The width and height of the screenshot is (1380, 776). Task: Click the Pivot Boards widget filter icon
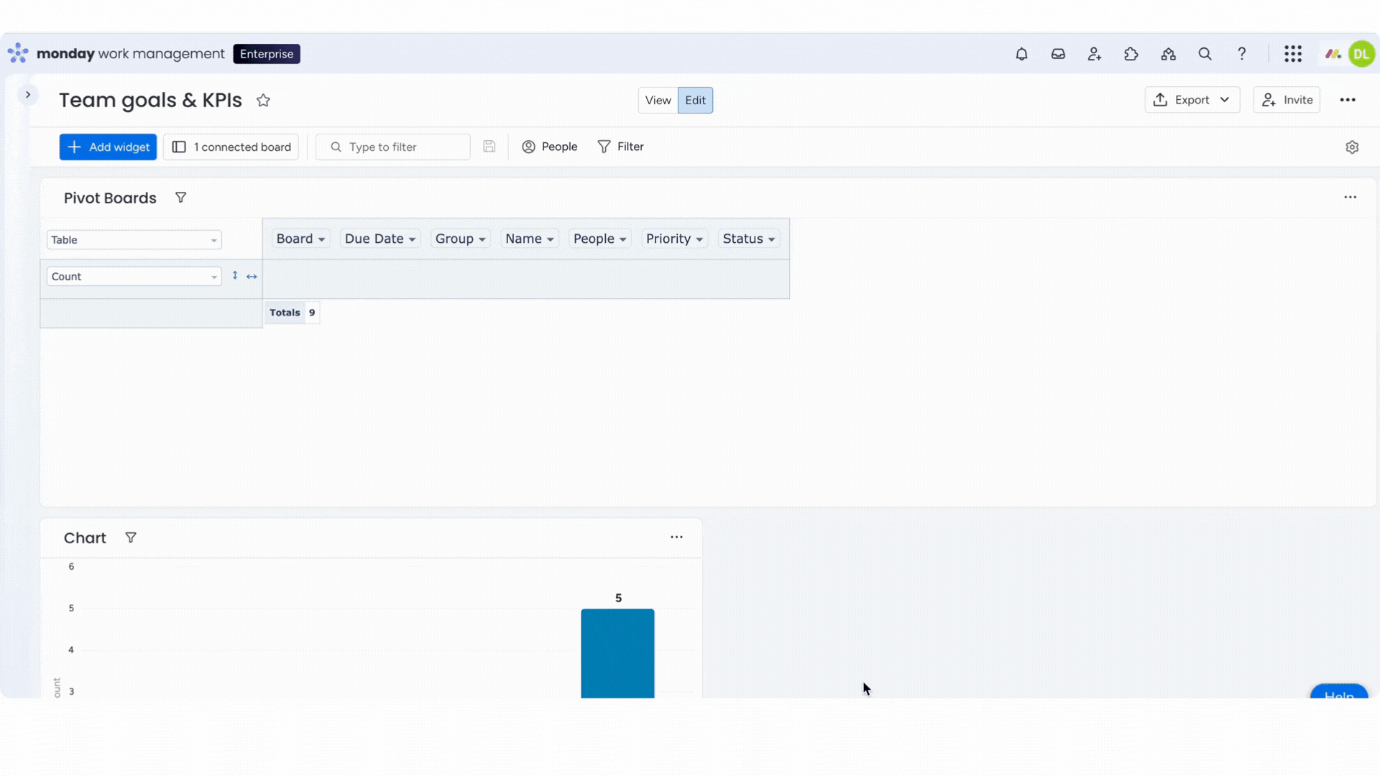tap(181, 198)
